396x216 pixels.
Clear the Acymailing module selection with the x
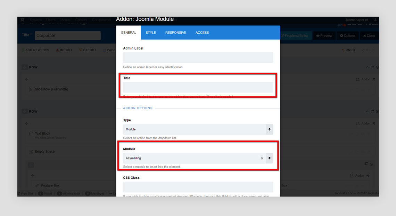pos(262,158)
